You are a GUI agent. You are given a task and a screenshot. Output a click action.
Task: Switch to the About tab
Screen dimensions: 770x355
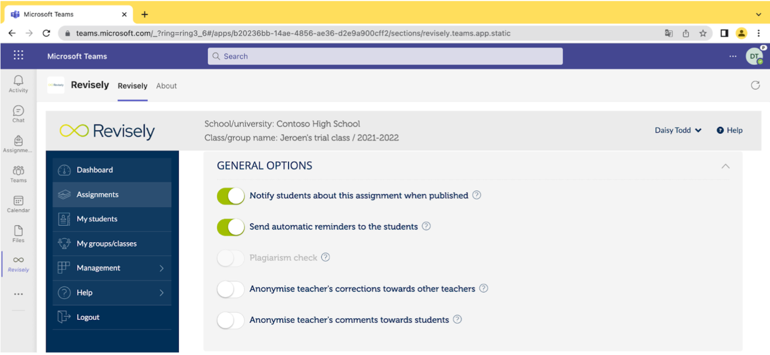point(166,86)
